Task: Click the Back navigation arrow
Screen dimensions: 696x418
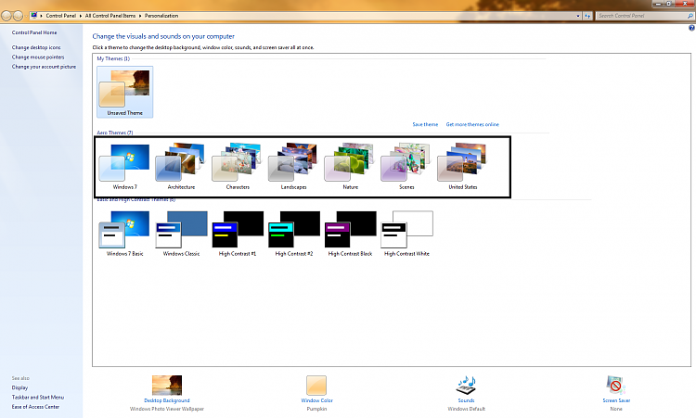Action: (6, 16)
